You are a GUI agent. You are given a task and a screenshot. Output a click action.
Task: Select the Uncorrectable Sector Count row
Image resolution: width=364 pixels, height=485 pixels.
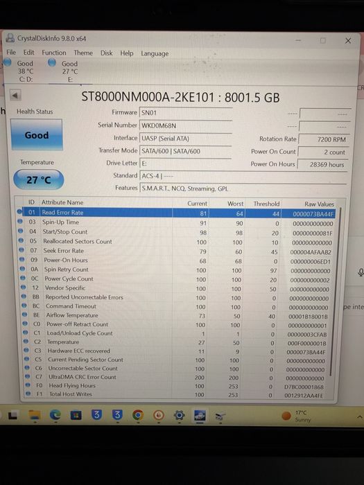176,369
